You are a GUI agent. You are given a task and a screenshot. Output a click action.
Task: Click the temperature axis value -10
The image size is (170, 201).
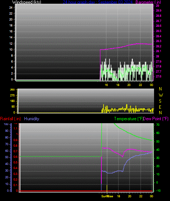[x=158, y=191]
